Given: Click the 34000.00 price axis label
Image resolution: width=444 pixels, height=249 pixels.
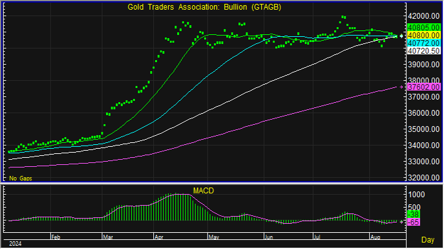Looking at the screenshot, I should click(423, 146).
